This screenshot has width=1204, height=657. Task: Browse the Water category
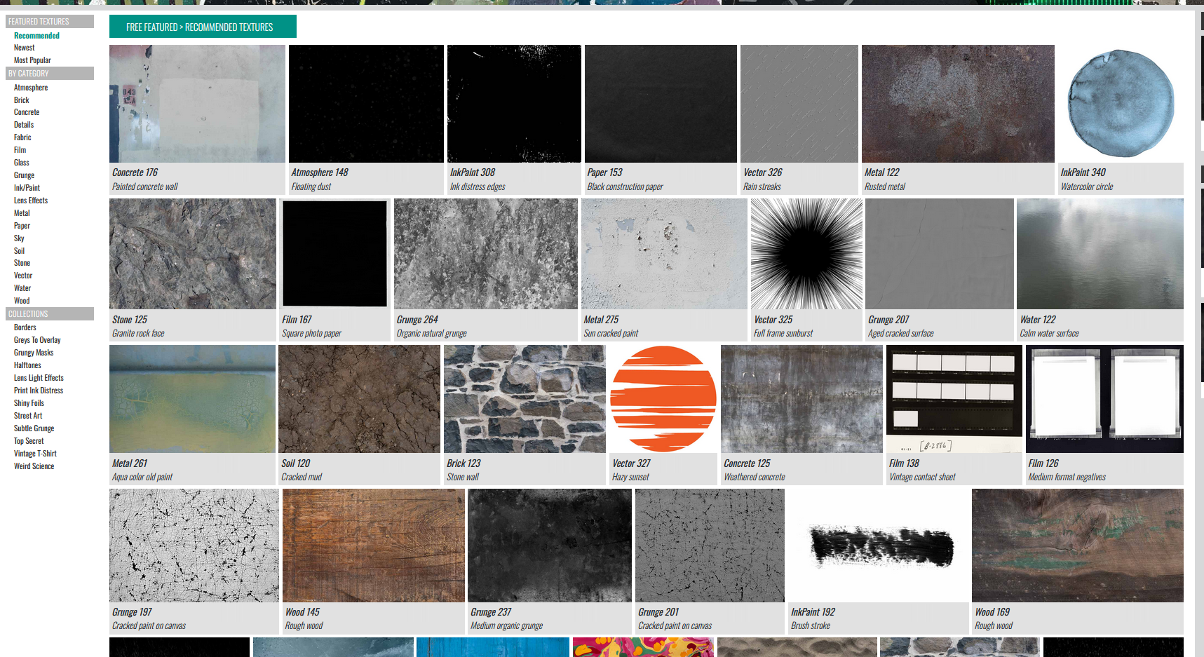[22, 288]
